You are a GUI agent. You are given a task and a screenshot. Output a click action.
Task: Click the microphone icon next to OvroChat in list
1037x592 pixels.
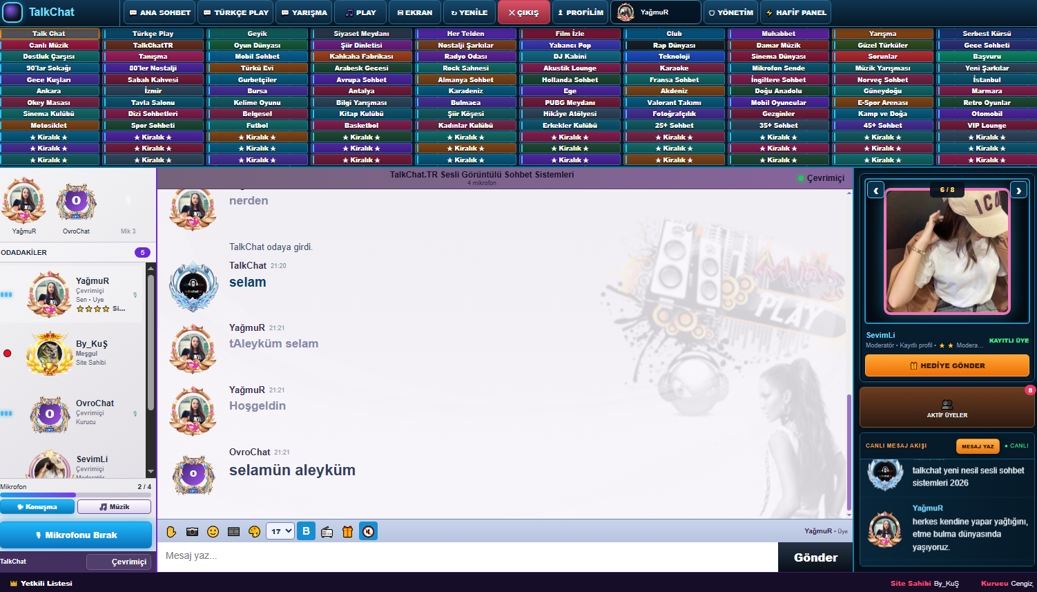135,414
